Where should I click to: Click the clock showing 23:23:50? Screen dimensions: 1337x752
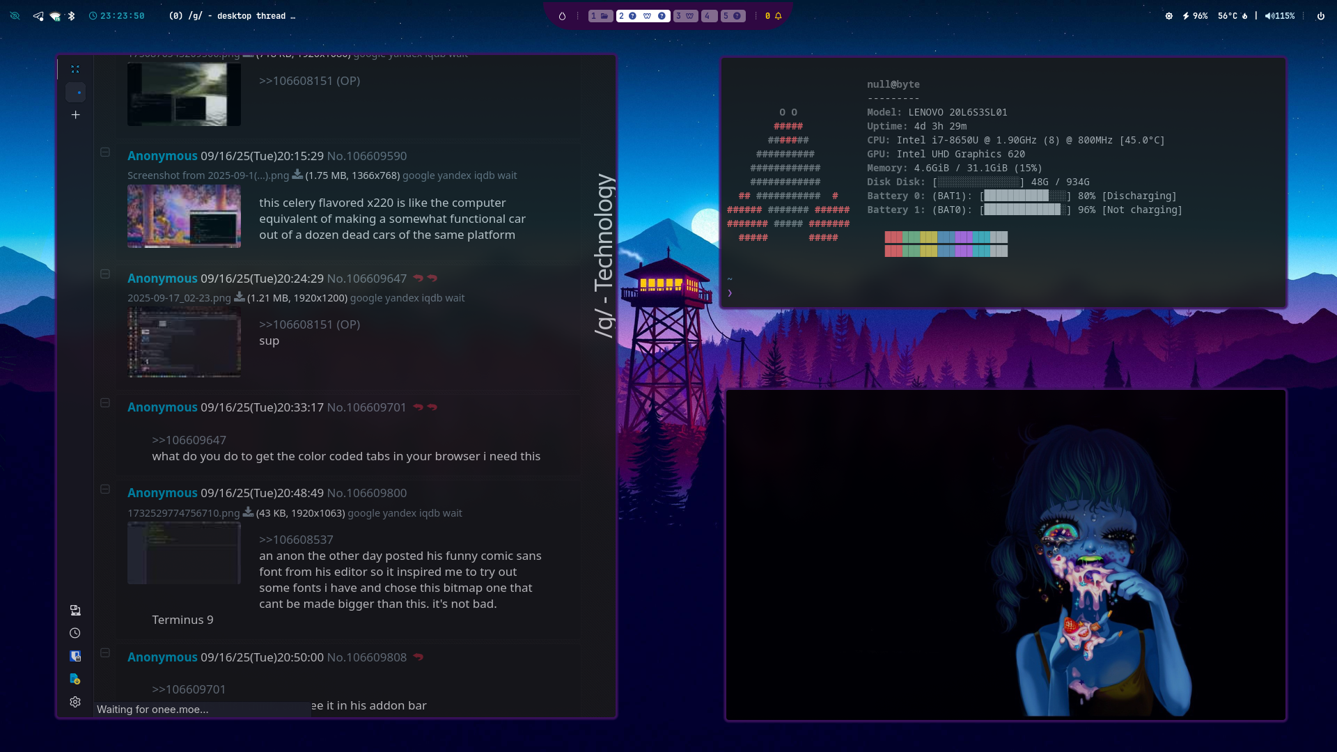(x=117, y=16)
